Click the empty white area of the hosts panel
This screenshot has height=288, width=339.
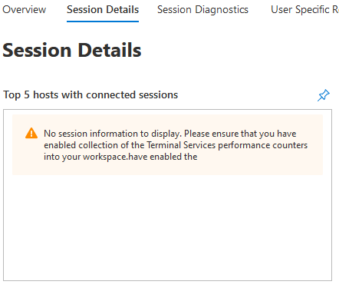167,228
